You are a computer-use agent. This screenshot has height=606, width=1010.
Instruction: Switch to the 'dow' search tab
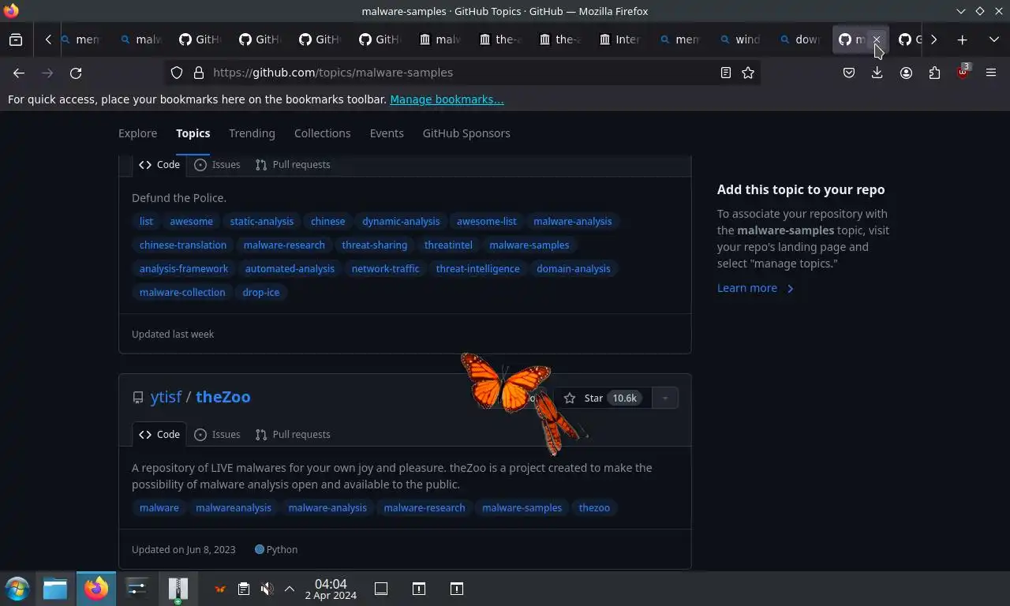click(802, 39)
